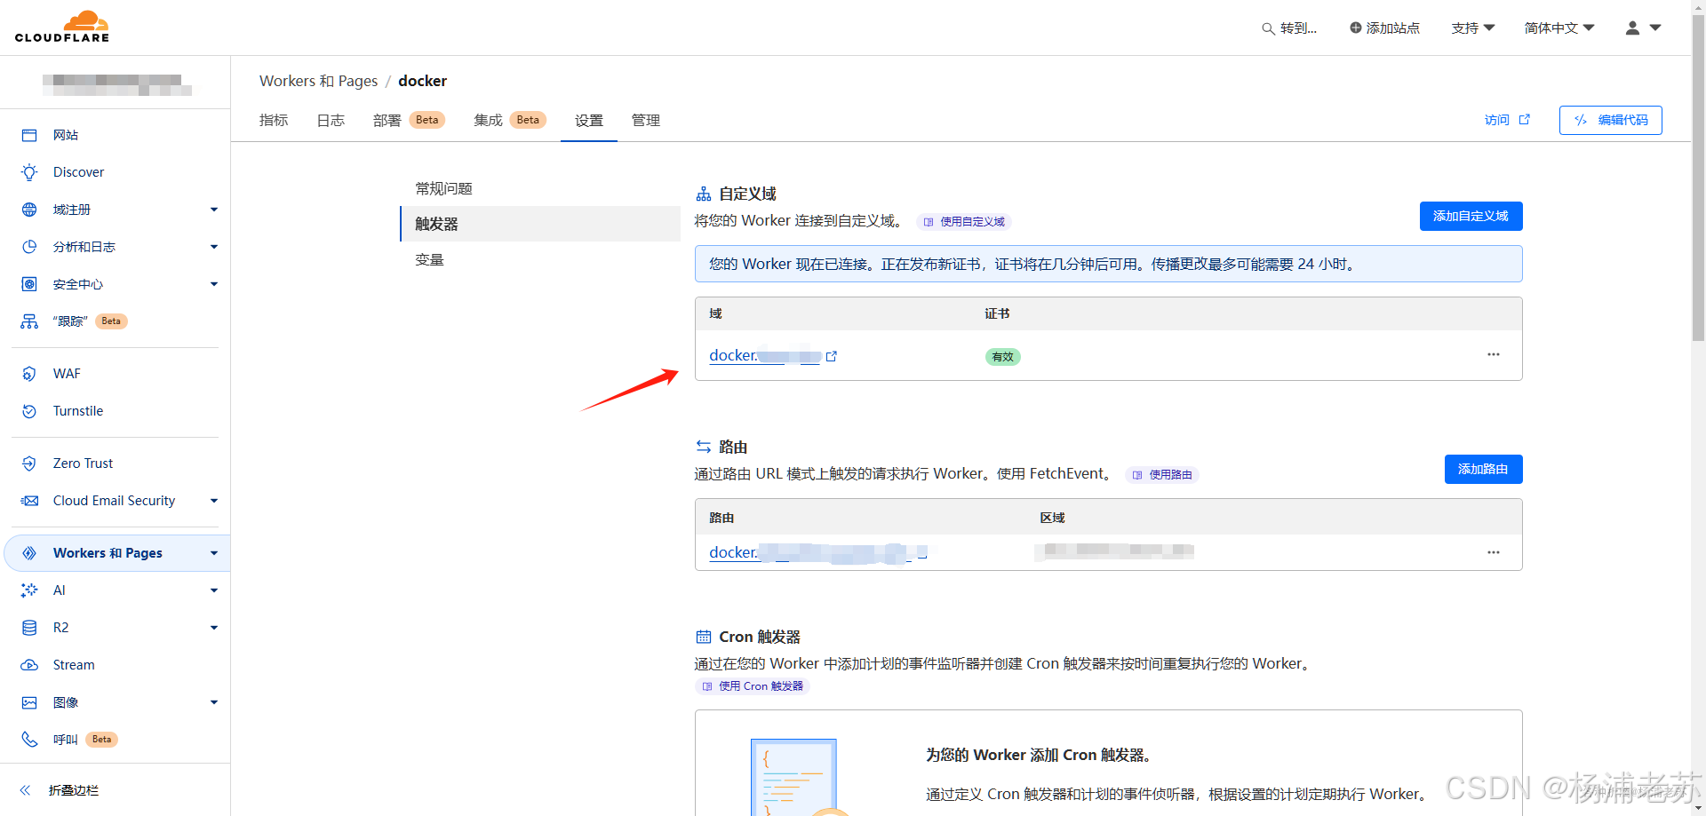Click the Zero Trust icon
The image size is (1706, 816).
tap(29, 463)
